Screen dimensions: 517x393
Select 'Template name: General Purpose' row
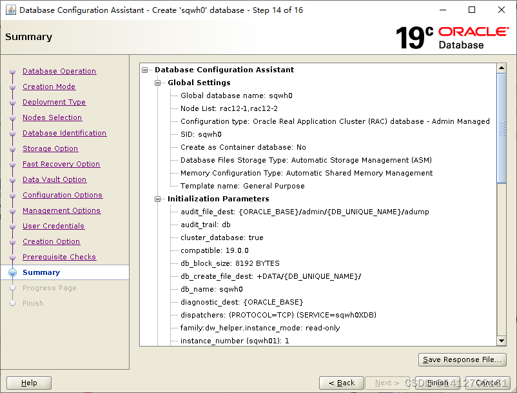tap(242, 186)
